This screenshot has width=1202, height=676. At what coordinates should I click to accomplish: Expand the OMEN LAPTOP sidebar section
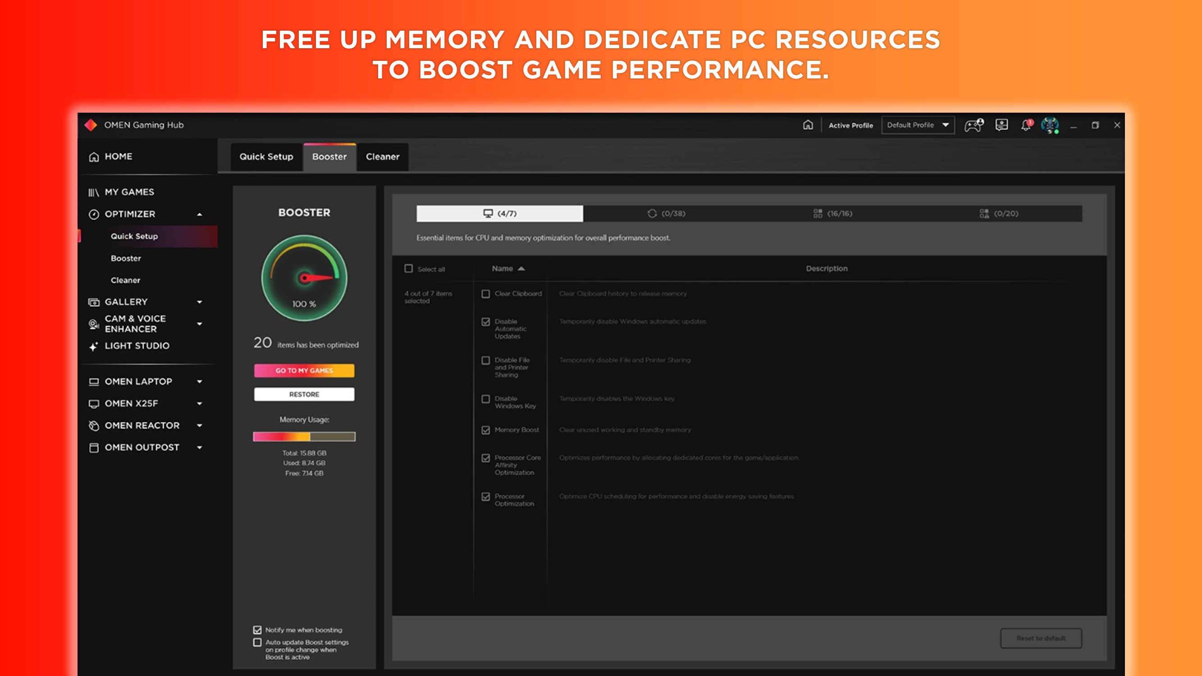click(x=199, y=382)
